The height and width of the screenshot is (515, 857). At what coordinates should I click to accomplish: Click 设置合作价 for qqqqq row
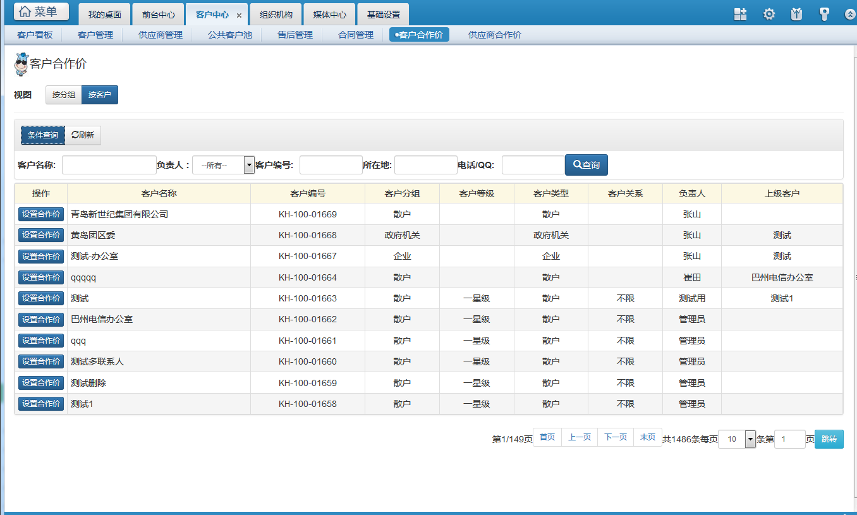[x=41, y=277]
